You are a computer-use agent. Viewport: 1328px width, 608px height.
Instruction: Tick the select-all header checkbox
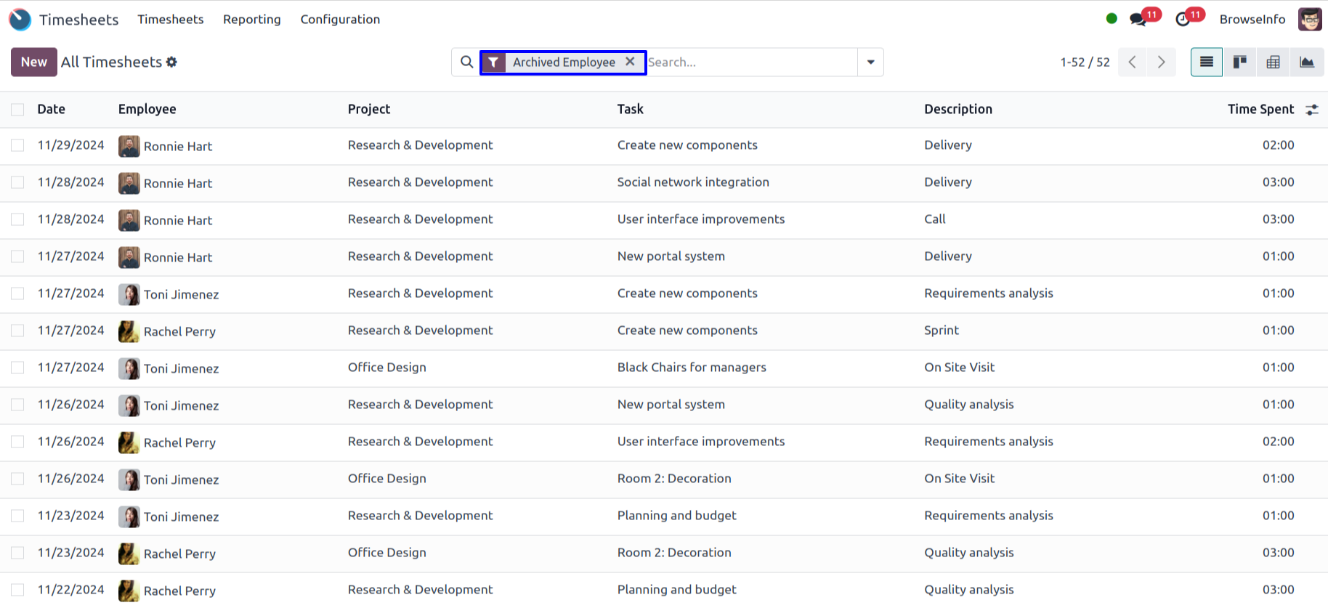(17, 110)
